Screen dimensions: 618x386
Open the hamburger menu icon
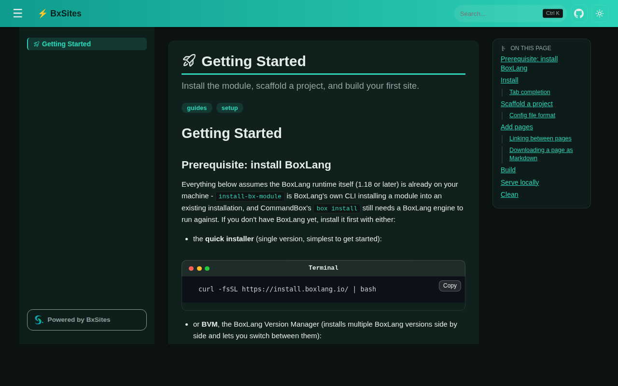click(18, 14)
